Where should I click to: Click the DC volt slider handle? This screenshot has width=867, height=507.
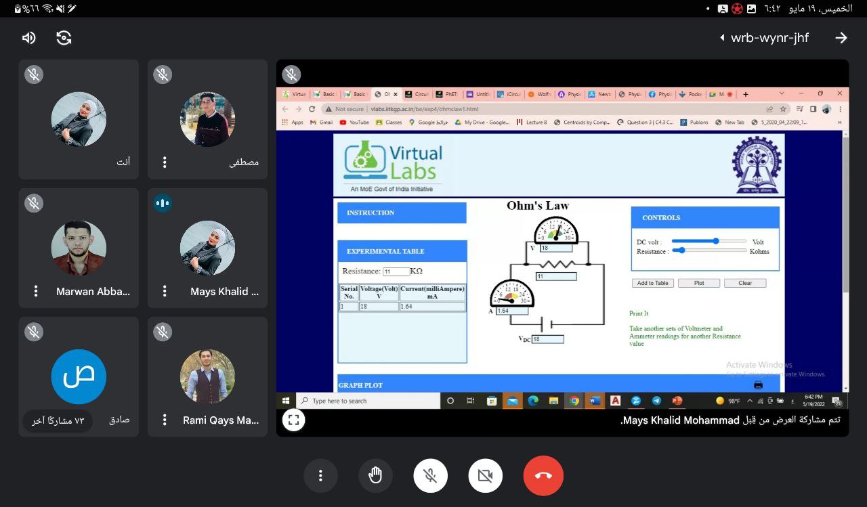[716, 241]
